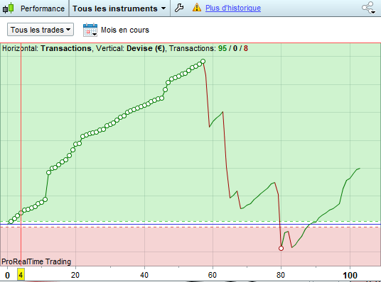Open the Performance tab label
Viewport: 381px width, 282px height.
coord(43,9)
